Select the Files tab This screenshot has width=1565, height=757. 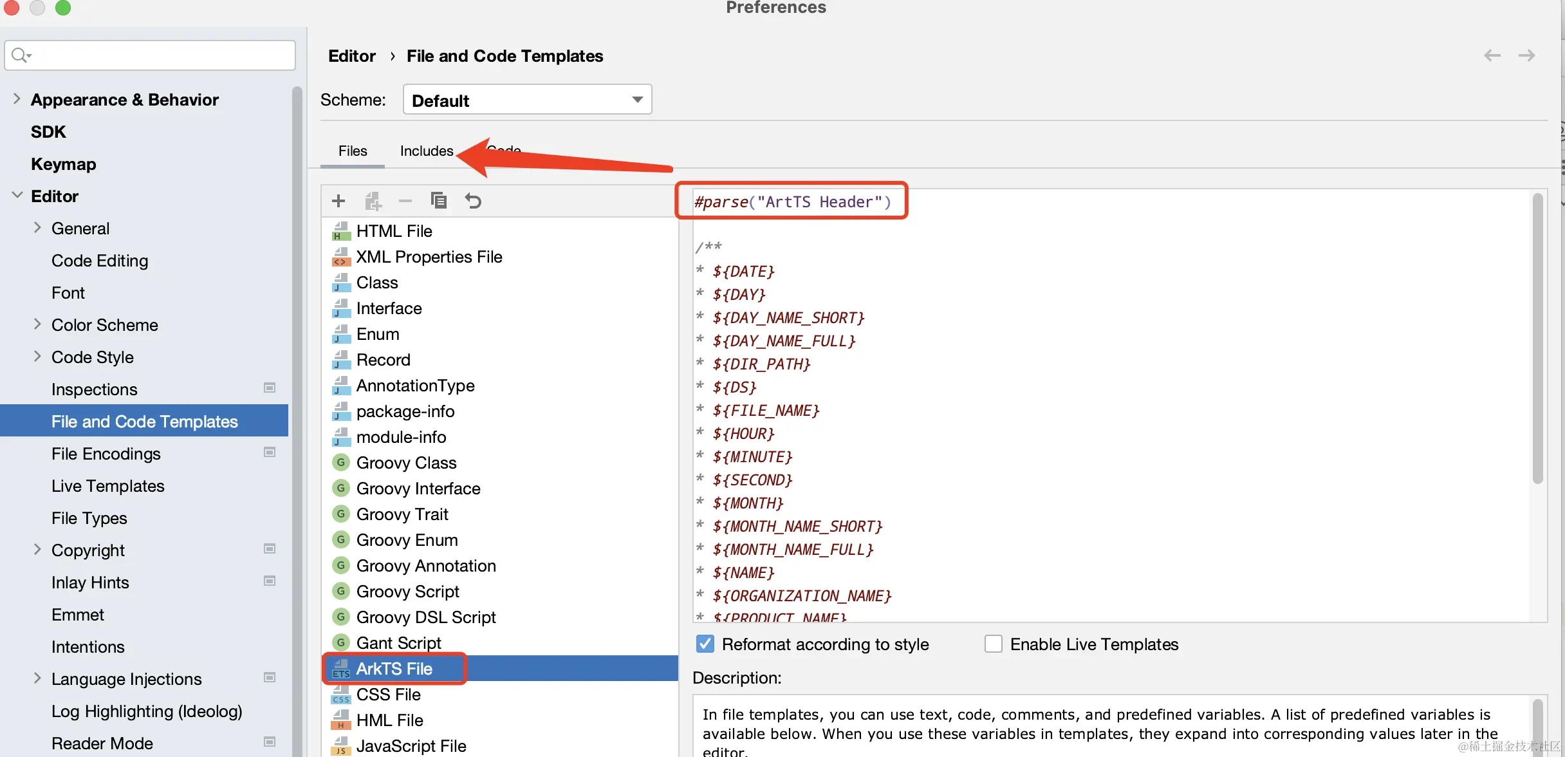click(x=353, y=151)
